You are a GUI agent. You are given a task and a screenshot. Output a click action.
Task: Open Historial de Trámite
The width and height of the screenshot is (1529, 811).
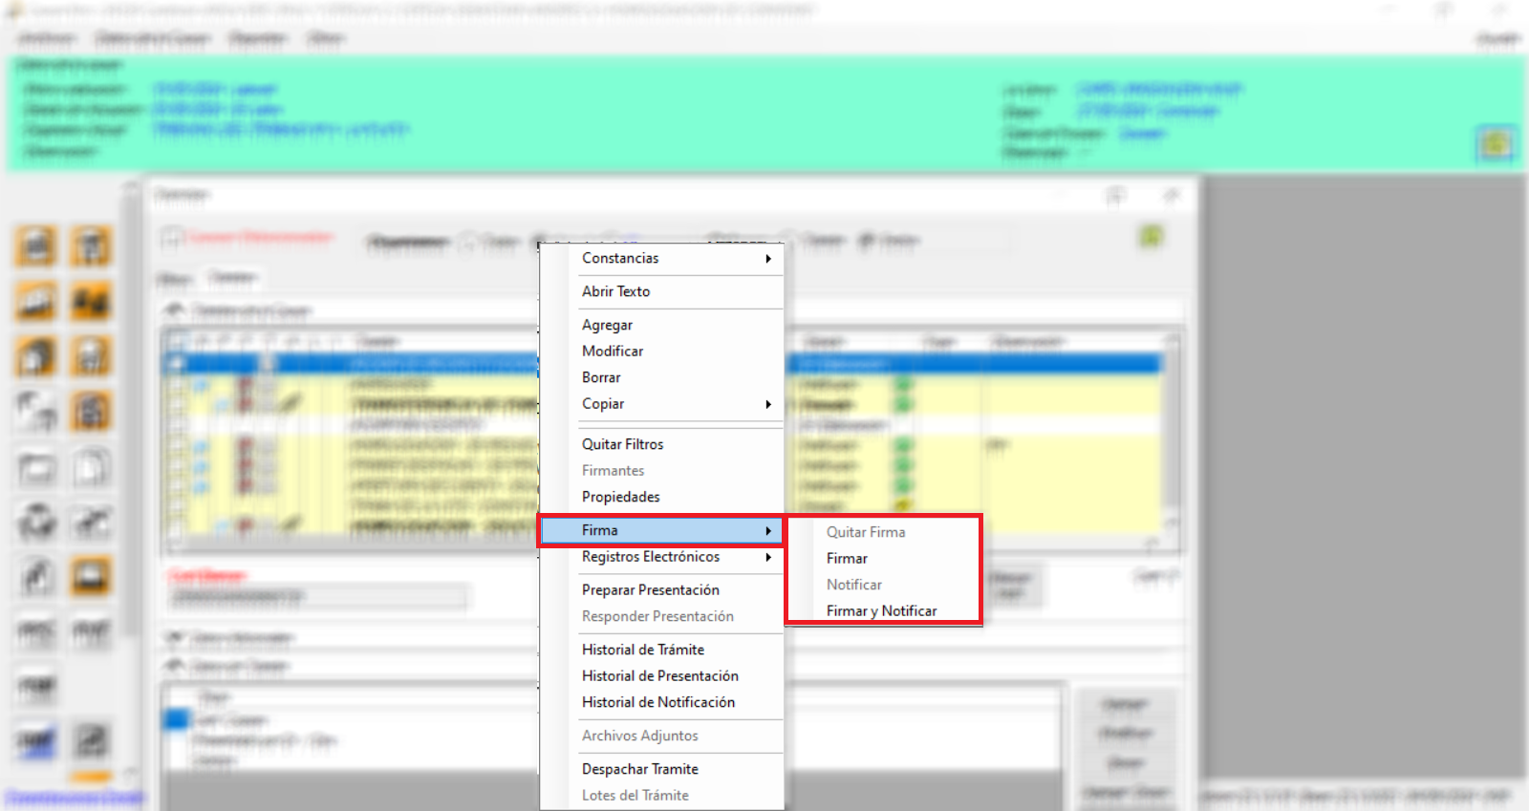click(643, 650)
